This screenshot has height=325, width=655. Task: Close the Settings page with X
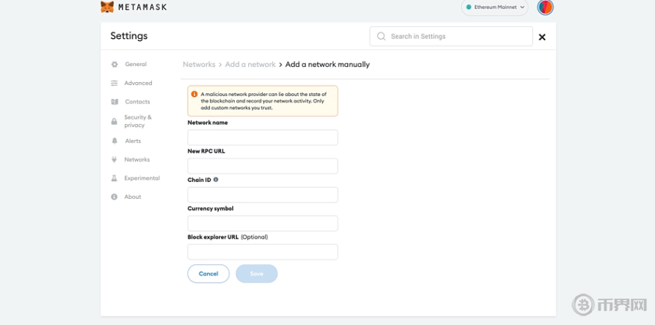[542, 37]
